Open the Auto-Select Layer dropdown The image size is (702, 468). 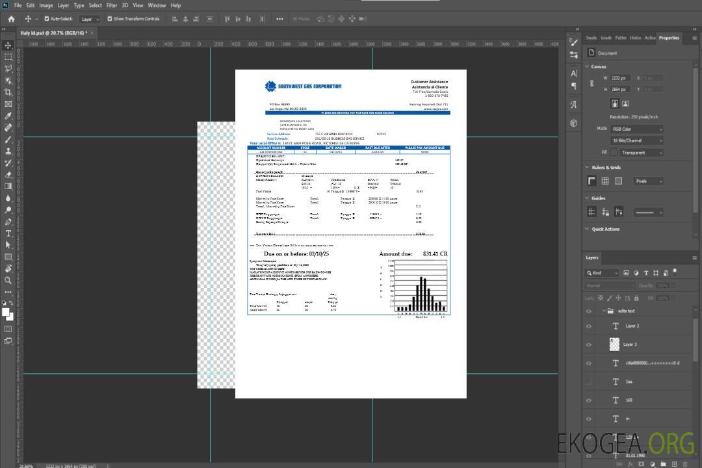click(x=90, y=19)
